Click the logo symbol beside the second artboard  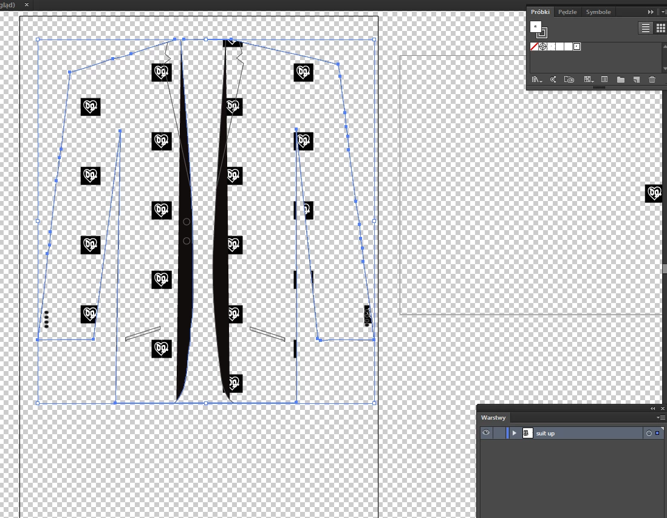[x=654, y=194]
